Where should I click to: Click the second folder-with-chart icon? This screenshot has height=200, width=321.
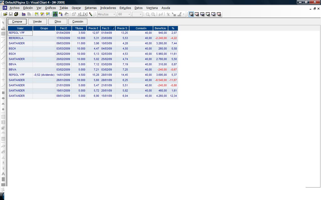[42, 14]
